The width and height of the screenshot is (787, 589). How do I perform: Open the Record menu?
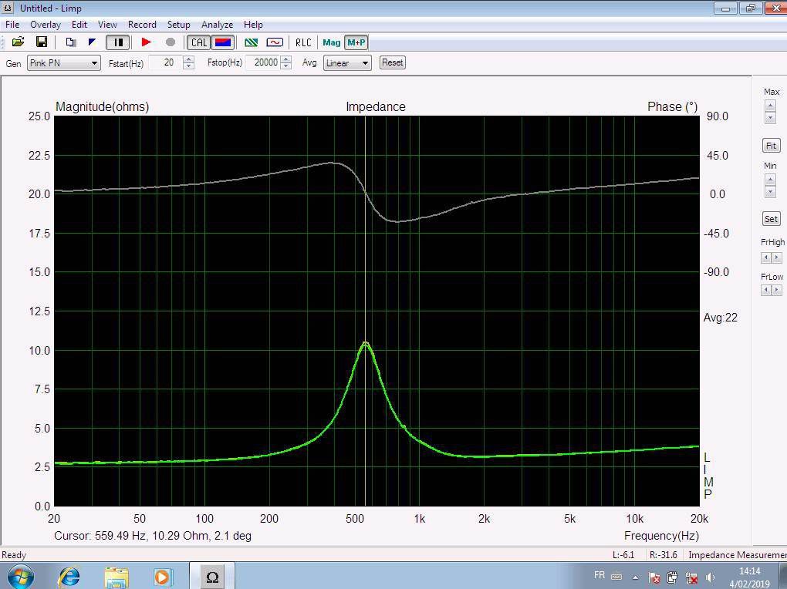pos(142,25)
